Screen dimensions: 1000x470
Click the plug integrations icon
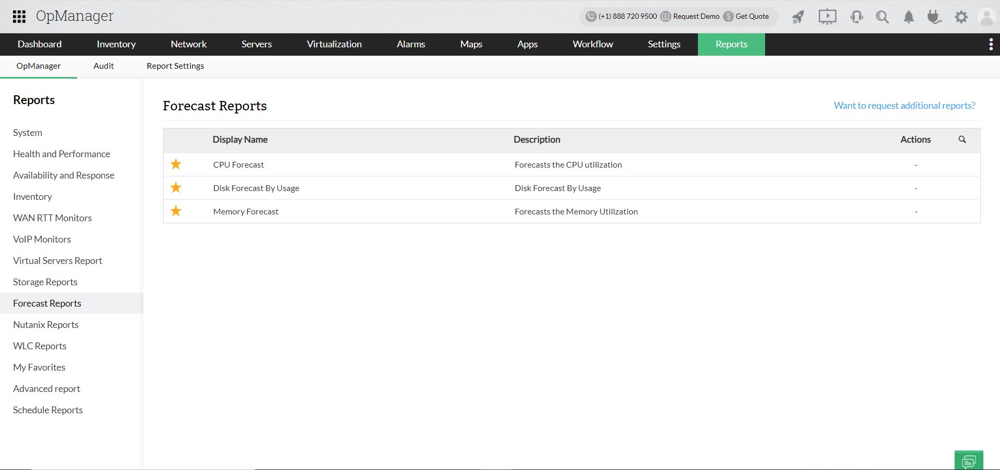click(934, 17)
